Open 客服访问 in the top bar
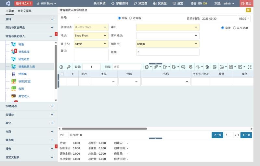 pyautogui.click(x=120, y=3)
